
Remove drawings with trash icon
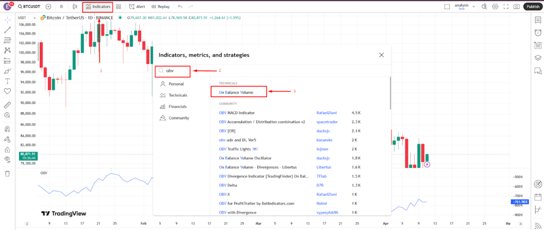click(7, 174)
